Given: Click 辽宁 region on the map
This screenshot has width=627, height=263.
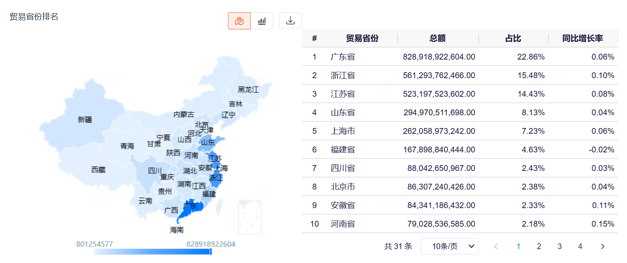Looking at the screenshot, I should click(228, 114).
